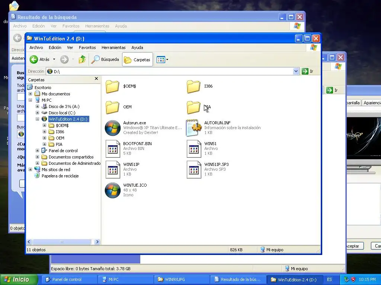The width and height of the screenshot is (381, 285).
Task: Open Herramientas menu in WinTuEdition window
Action: tap(113, 47)
